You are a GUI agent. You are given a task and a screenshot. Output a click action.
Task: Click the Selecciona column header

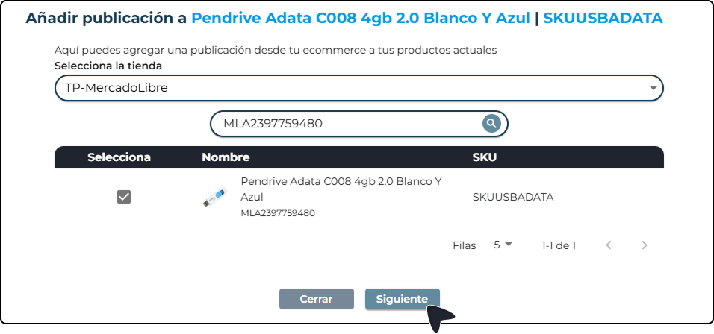point(119,157)
